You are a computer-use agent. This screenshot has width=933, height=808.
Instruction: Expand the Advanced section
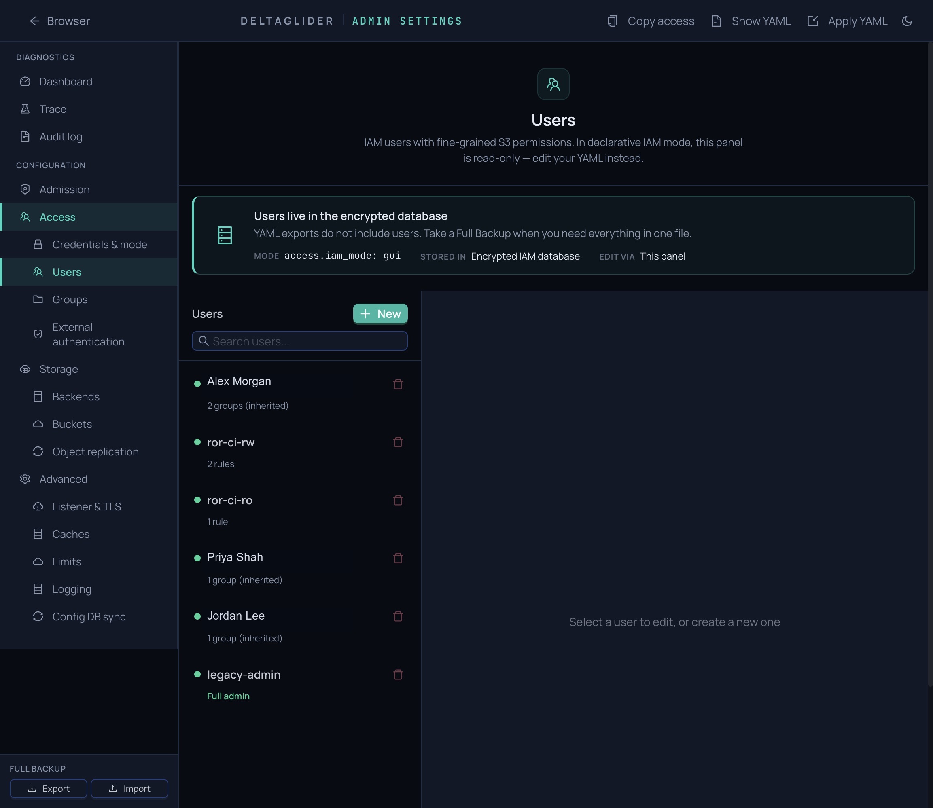point(63,479)
